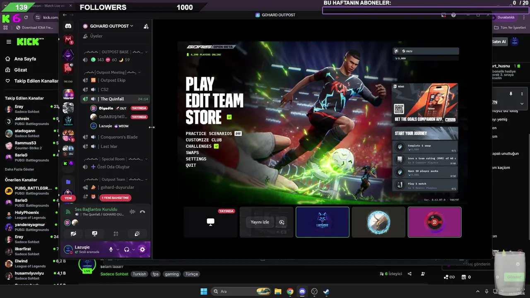Click Ses Bağlantısı Kuruldu connection status

(96, 209)
